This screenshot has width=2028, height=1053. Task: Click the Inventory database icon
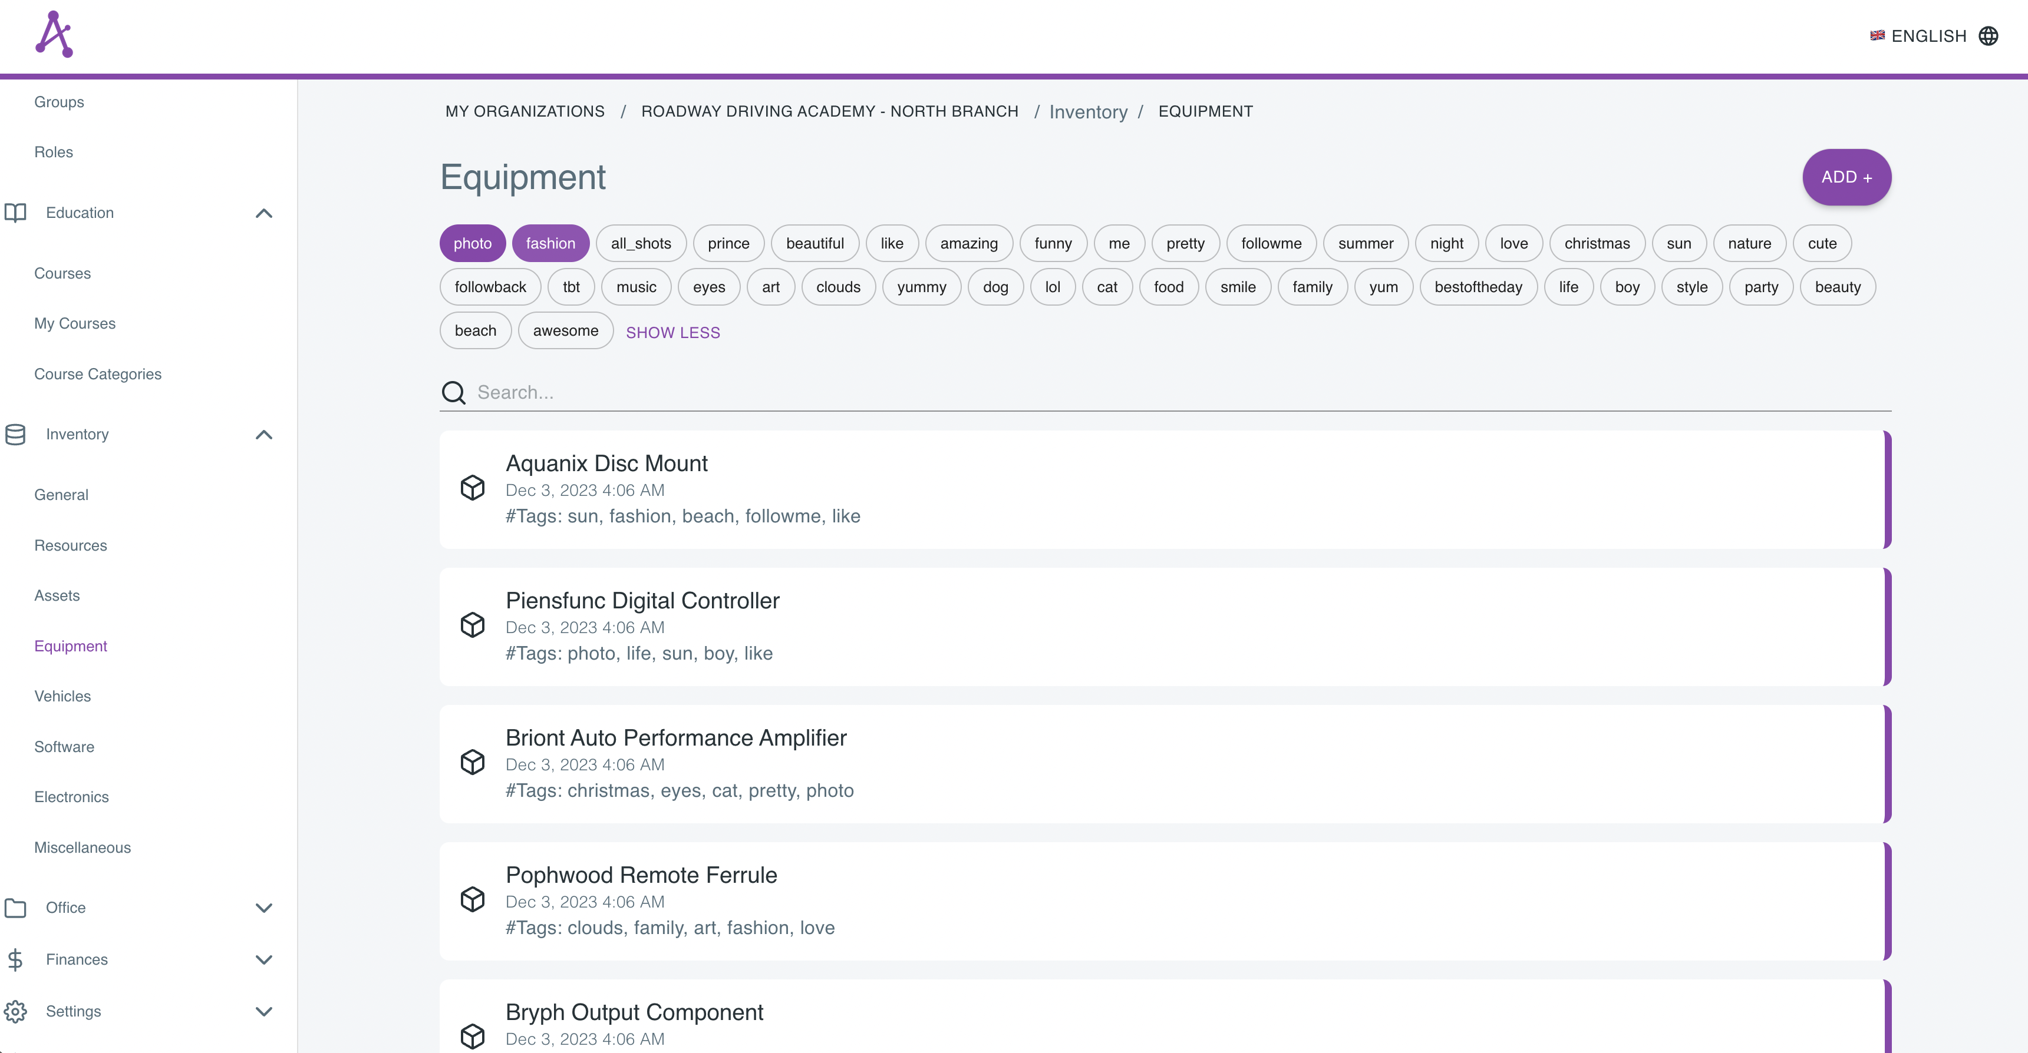click(15, 434)
